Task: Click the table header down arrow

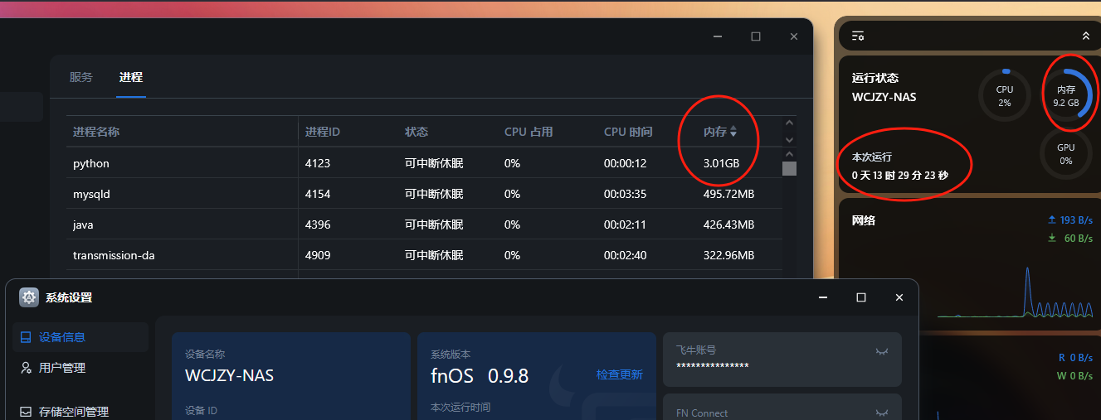Action: click(x=790, y=140)
